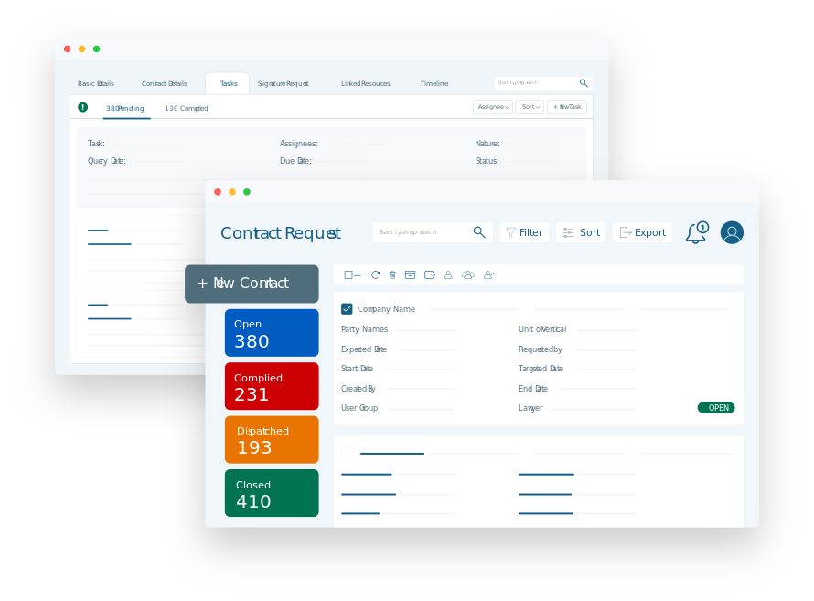Select the refresh icon on the contract toolbar
This screenshot has width=814, height=601.
point(375,274)
